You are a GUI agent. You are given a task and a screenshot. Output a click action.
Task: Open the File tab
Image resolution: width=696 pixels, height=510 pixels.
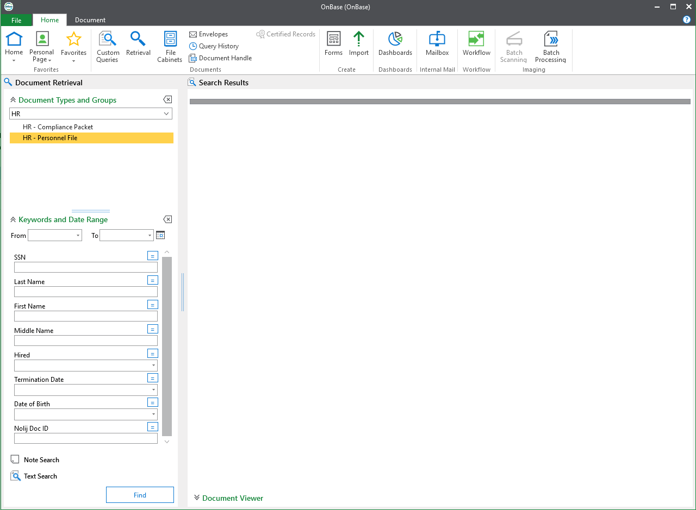click(x=16, y=20)
